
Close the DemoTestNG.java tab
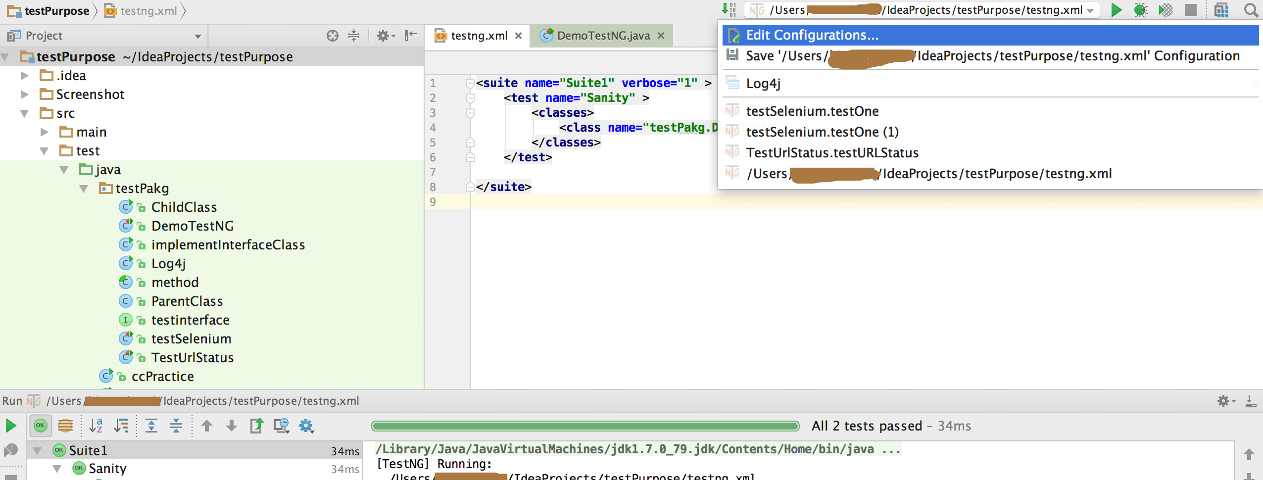[x=661, y=36]
